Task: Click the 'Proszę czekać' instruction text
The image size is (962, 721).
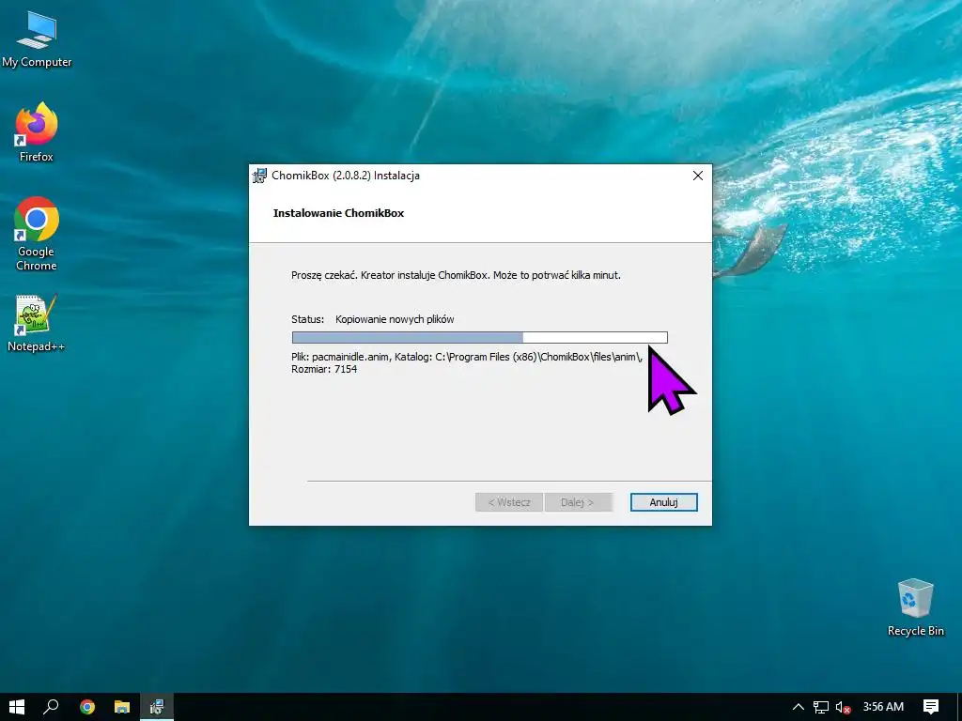Action: click(456, 275)
